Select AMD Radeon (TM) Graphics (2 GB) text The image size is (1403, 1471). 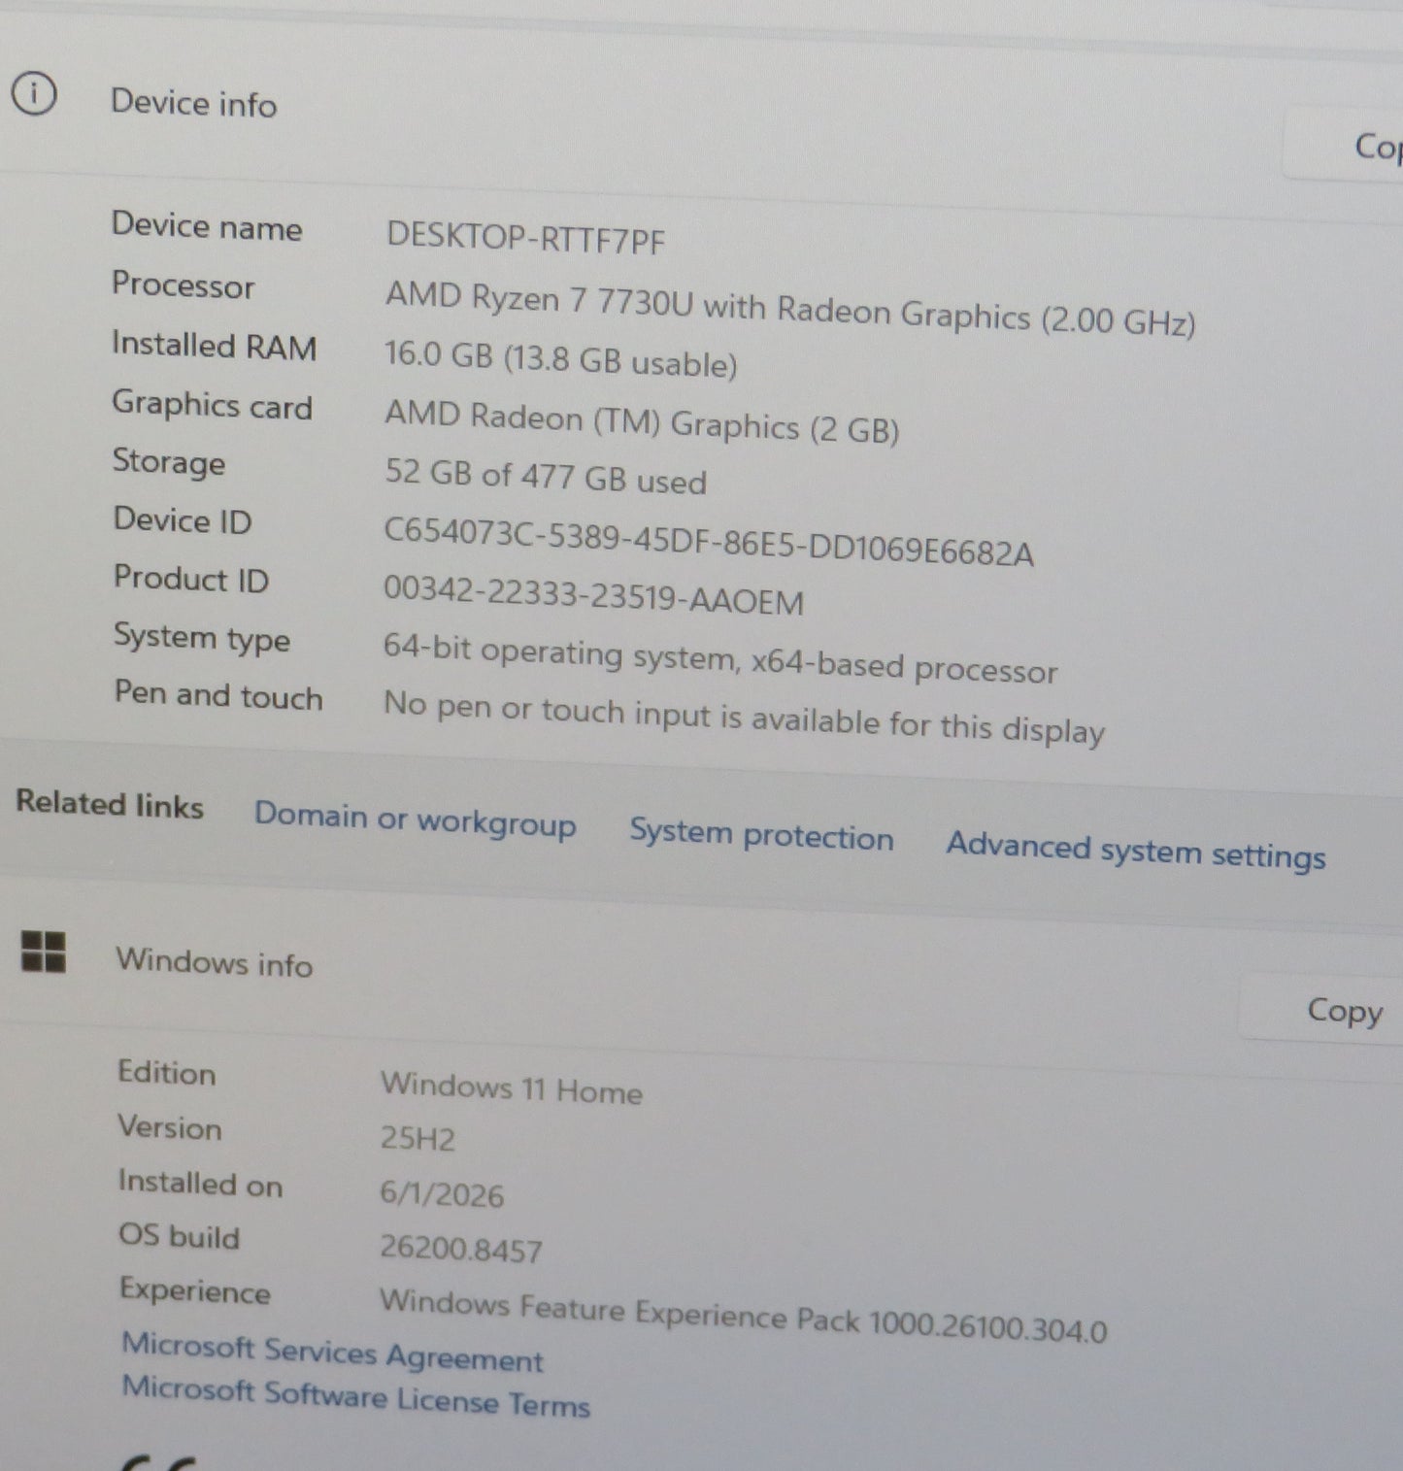point(642,422)
